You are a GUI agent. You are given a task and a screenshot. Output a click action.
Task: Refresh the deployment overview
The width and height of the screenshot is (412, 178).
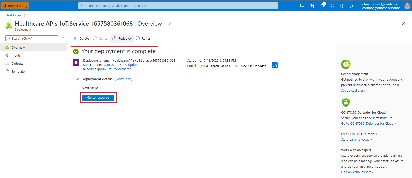tap(144, 38)
